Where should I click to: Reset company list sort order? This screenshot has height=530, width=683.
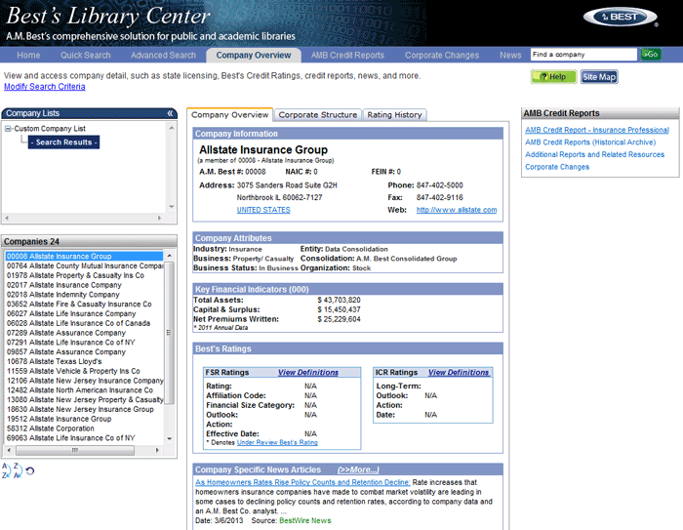coord(29,470)
